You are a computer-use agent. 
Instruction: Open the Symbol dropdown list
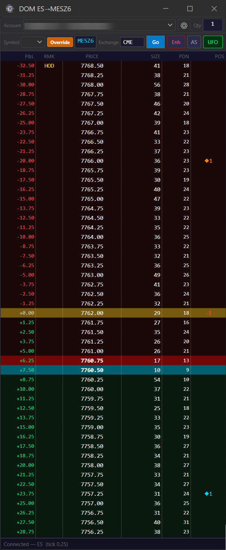coord(33,42)
